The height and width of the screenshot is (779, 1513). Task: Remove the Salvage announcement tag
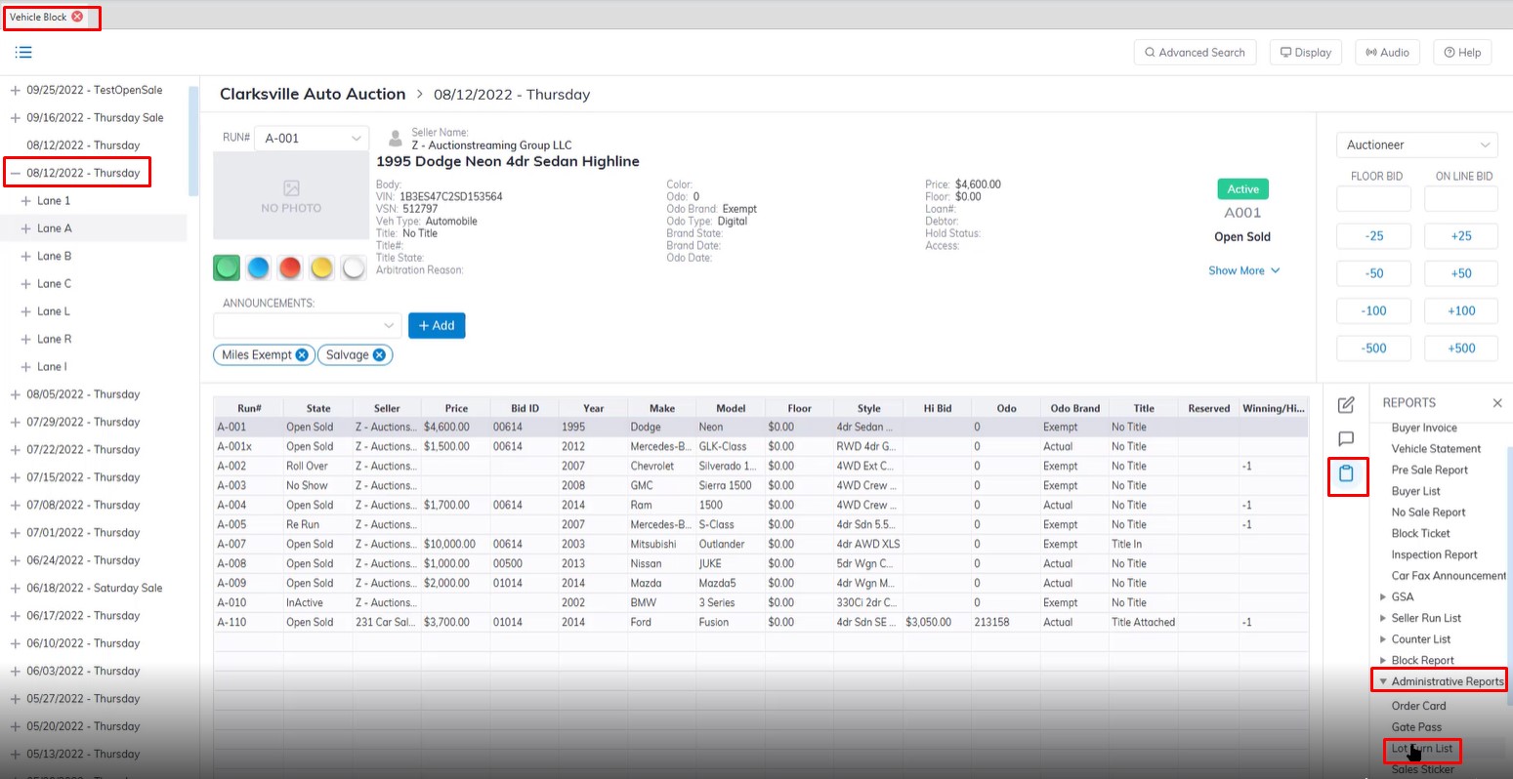pos(379,355)
